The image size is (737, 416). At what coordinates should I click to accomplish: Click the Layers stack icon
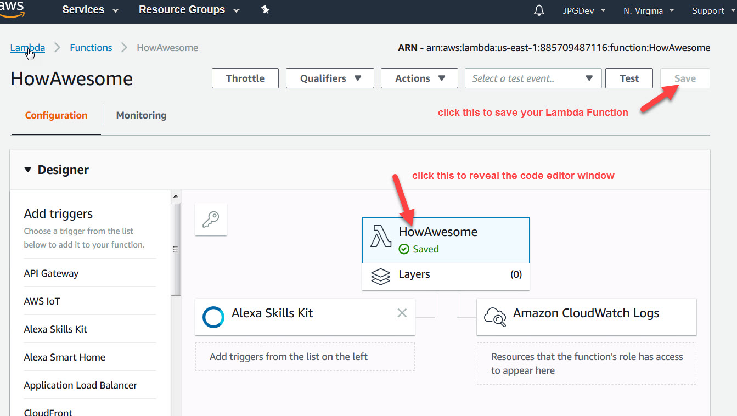click(x=381, y=276)
